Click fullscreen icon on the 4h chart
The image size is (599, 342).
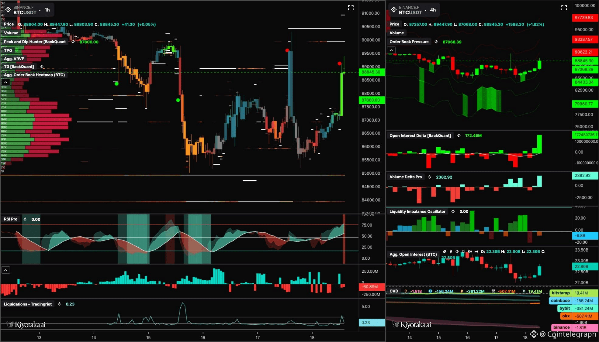pyautogui.click(x=564, y=8)
